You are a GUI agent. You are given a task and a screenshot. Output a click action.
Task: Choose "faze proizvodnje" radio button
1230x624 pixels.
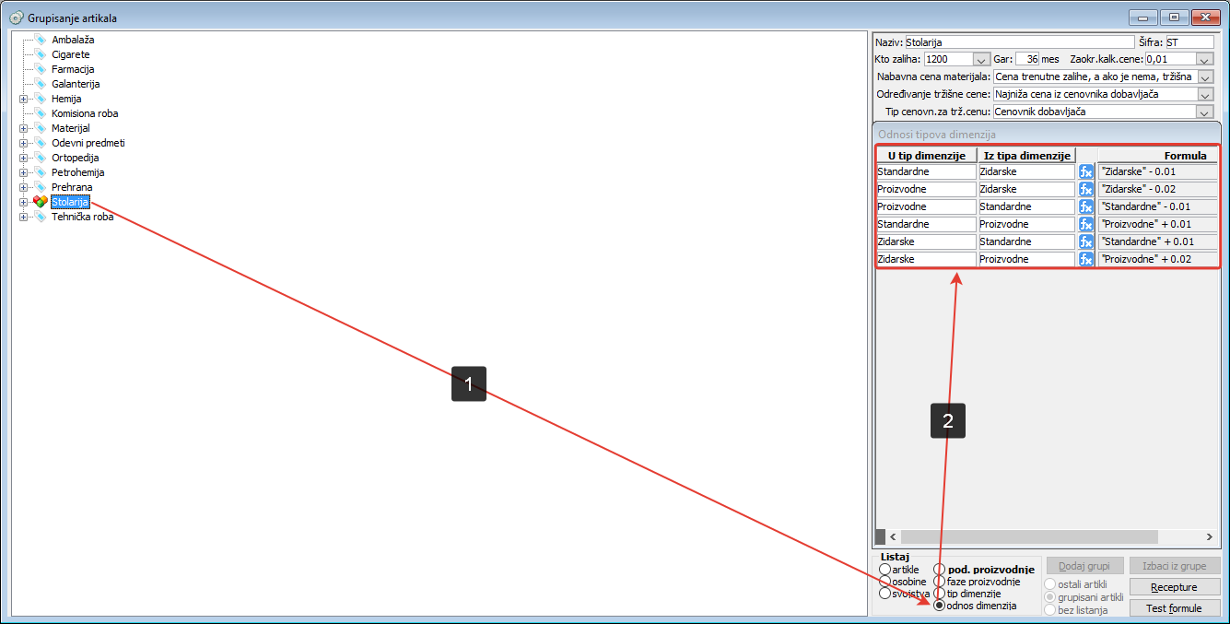tap(940, 582)
